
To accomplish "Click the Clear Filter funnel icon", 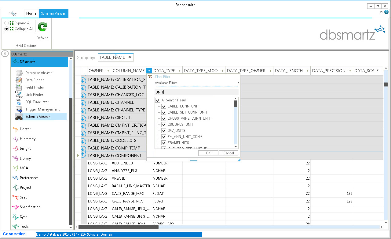I will pos(150,77).
